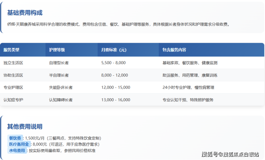Screen dimensions: 265x160
Task: Click the 服务类型 column header
Action: [11, 50]
